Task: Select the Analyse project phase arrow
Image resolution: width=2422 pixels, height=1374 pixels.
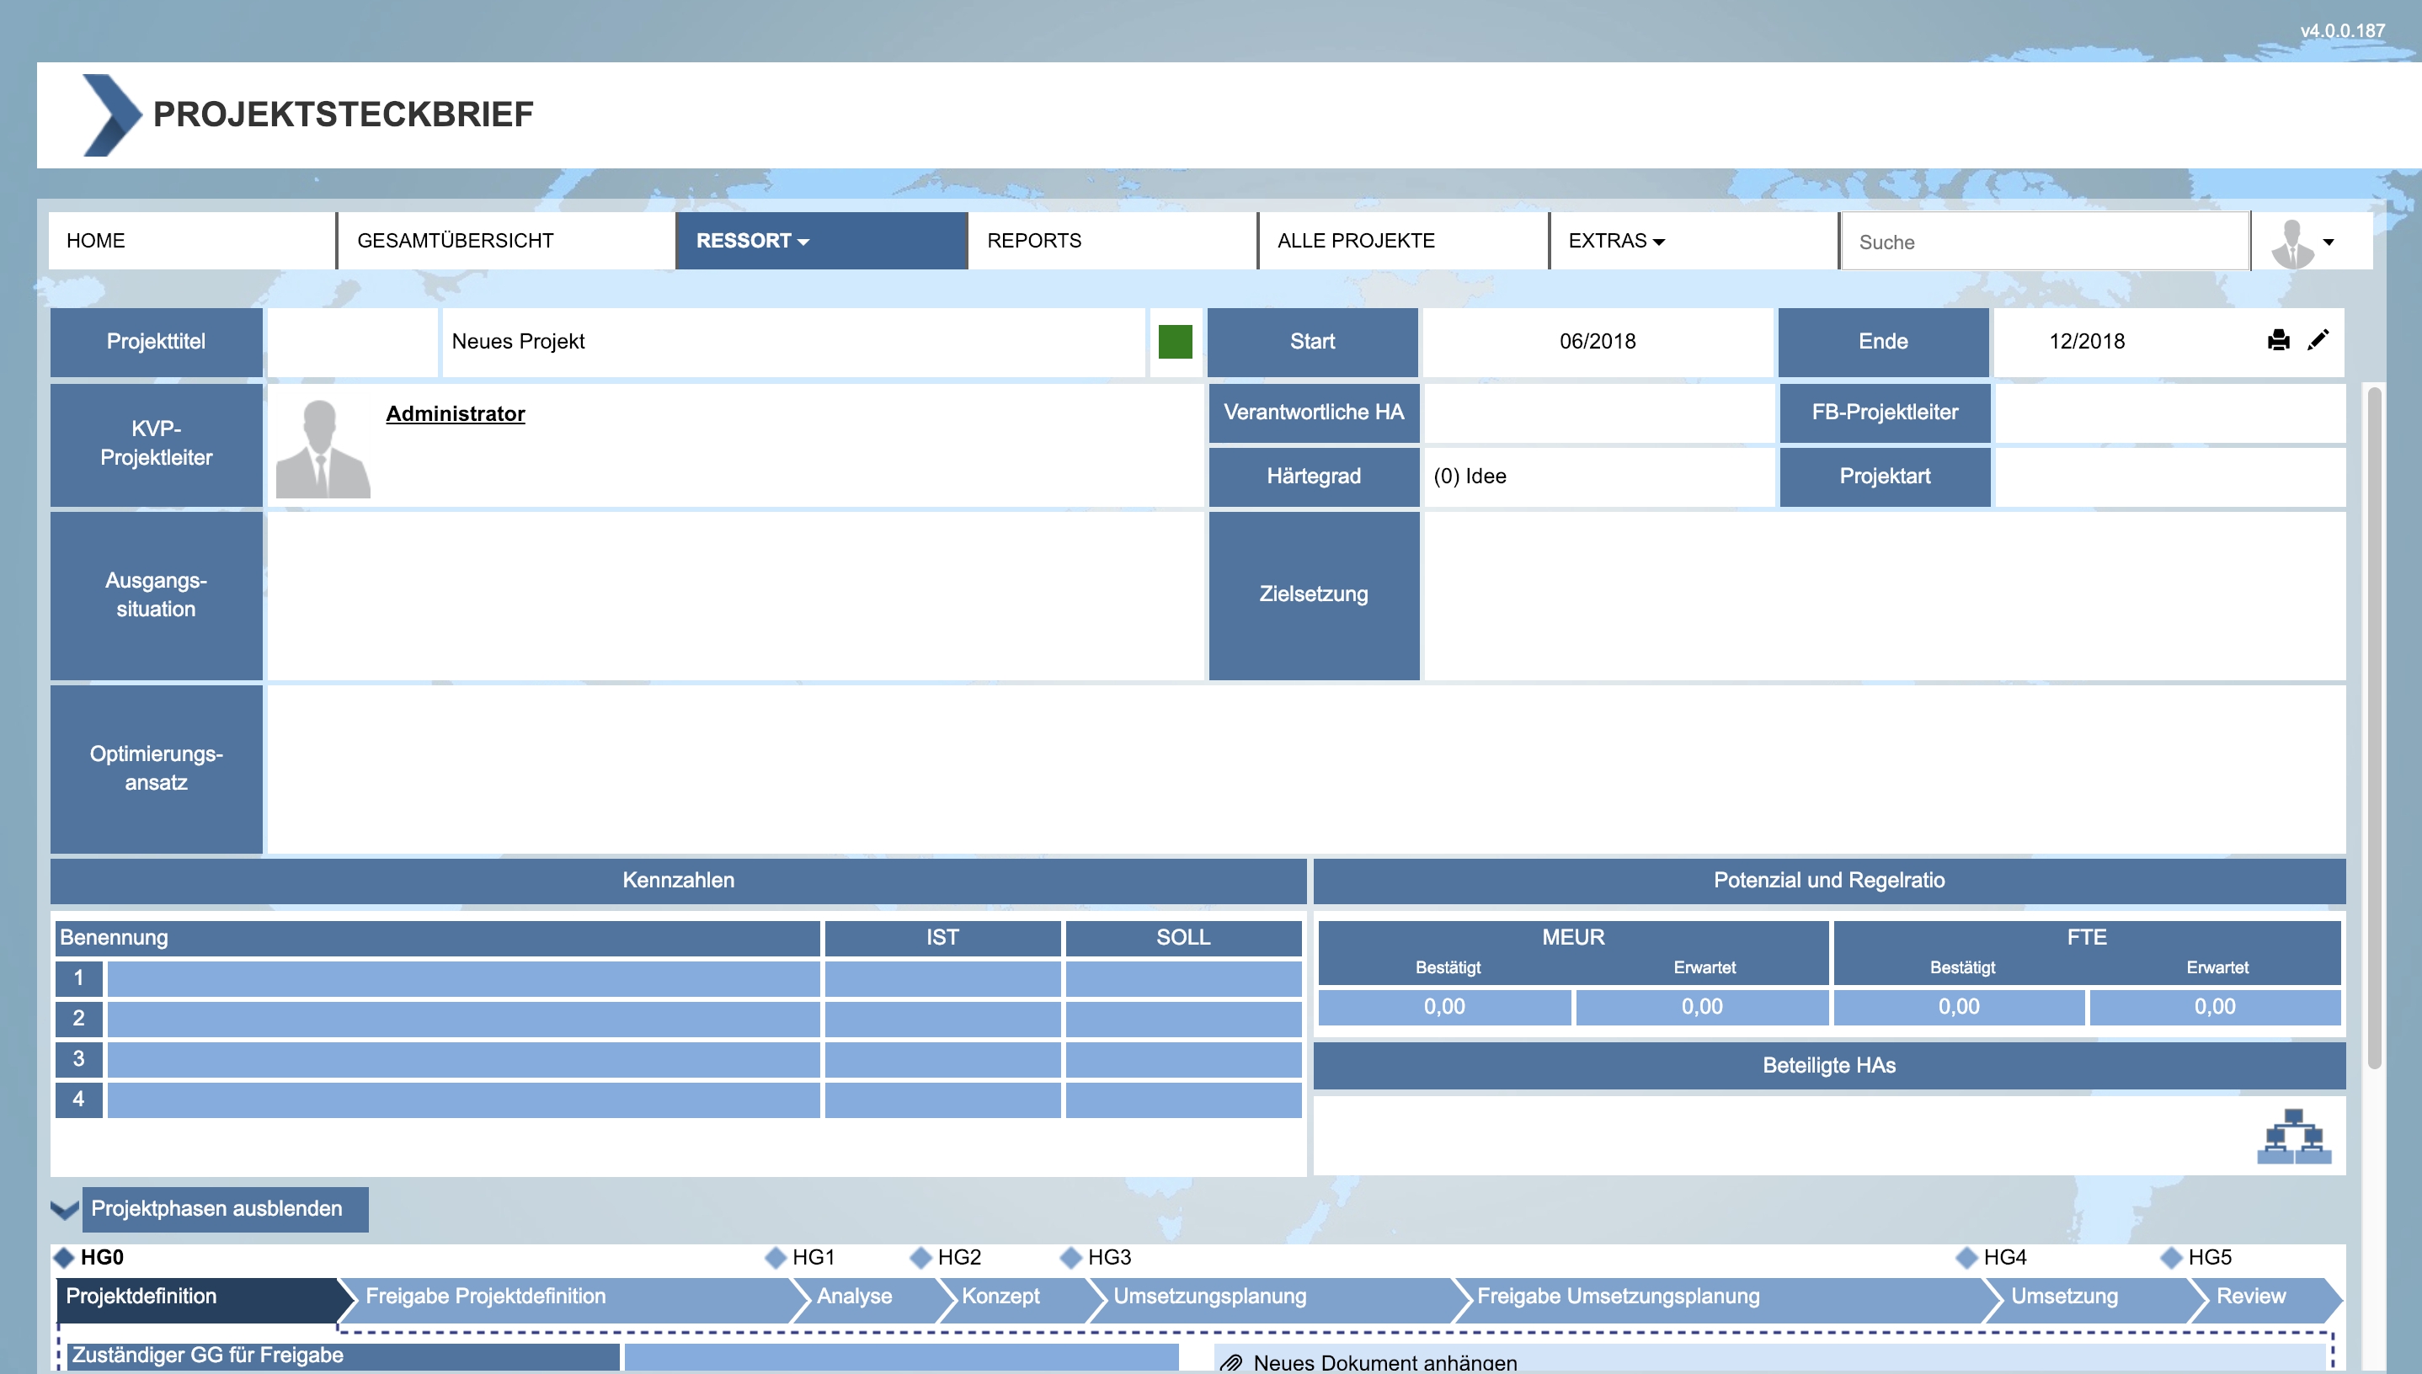Action: [855, 1297]
